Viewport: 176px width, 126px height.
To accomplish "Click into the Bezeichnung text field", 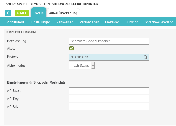I will coord(109,41).
